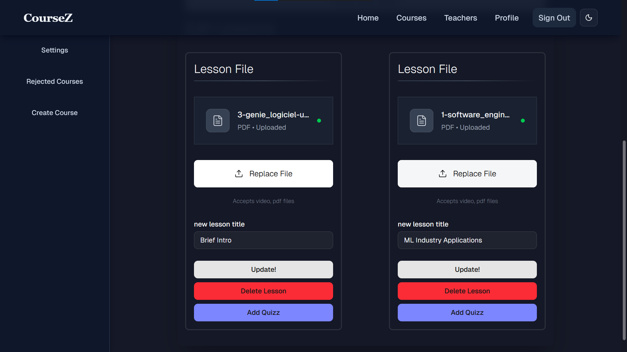The width and height of the screenshot is (627, 352).
Task: Open Settings in the sidebar
Action: [x=55, y=50]
